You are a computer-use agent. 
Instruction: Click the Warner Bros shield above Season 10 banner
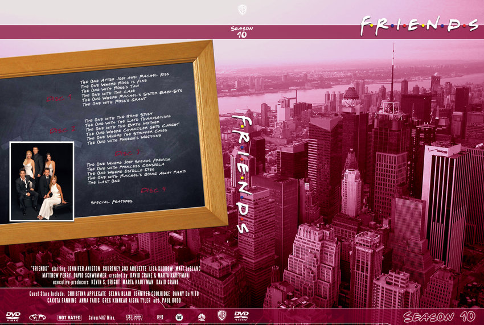243,10
